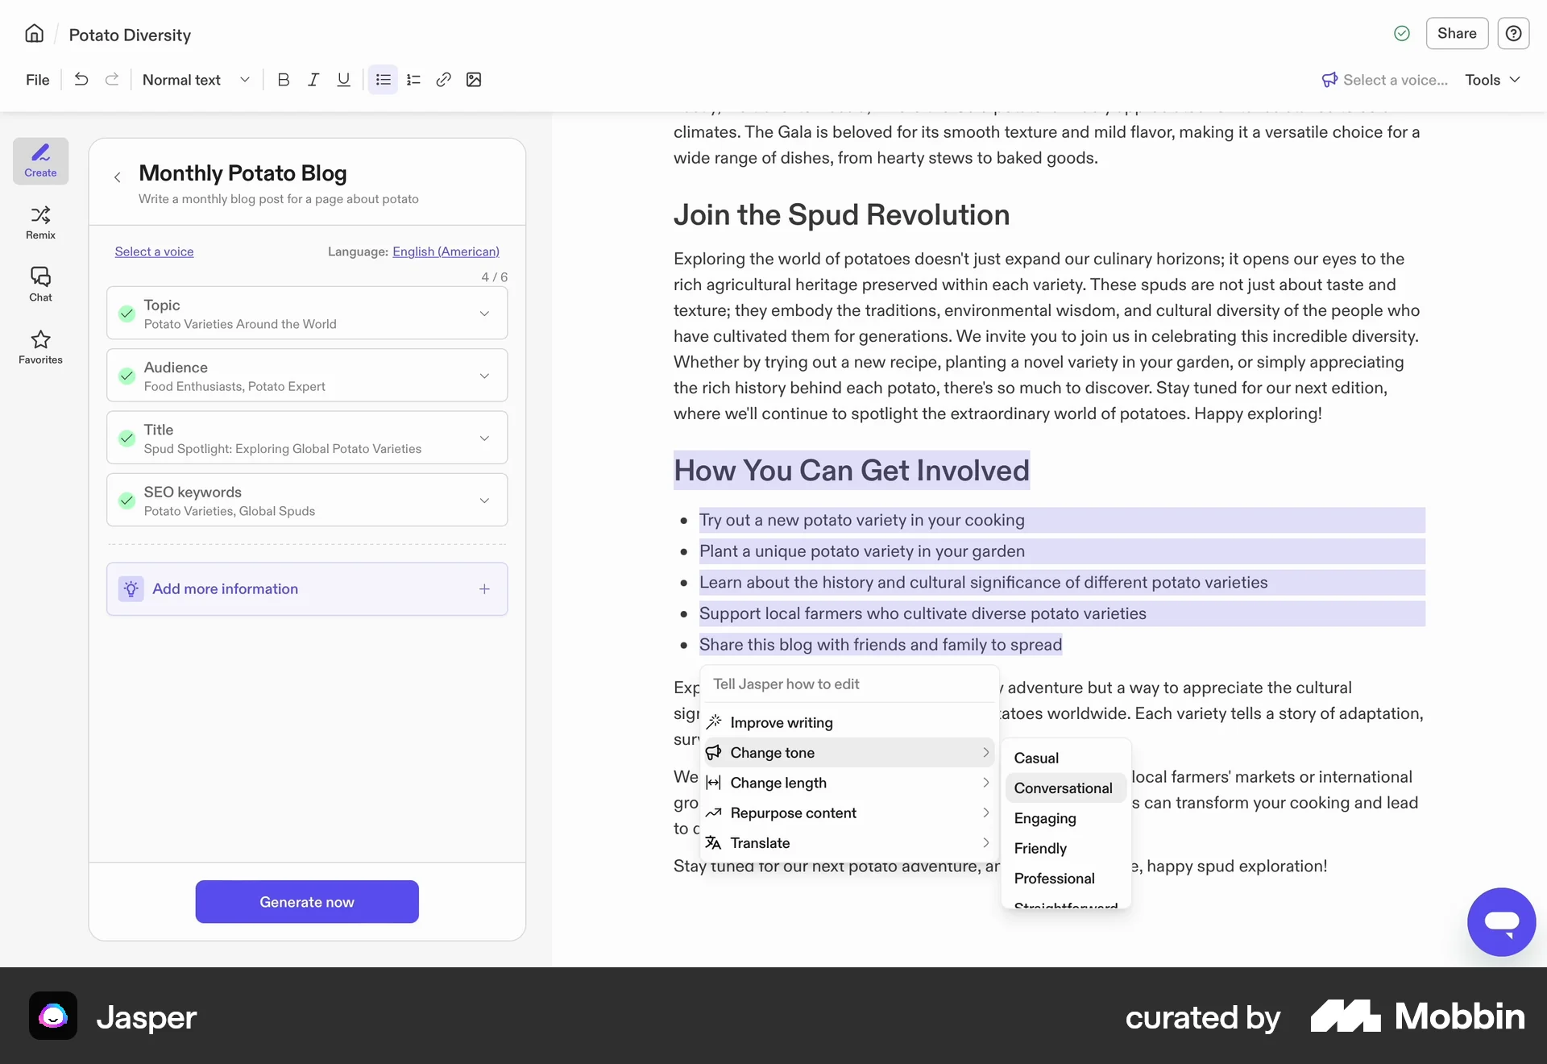This screenshot has height=1064, width=1547.
Task: Insert an image from the toolbar
Action: pos(474,80)
